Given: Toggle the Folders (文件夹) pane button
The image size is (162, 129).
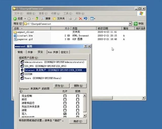Looking at the screenshot, I should pos(59,19).
